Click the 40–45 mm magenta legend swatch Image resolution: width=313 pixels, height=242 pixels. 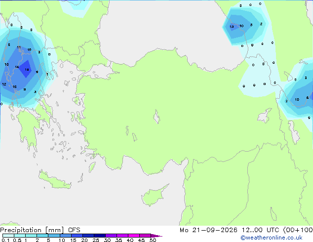134,236
